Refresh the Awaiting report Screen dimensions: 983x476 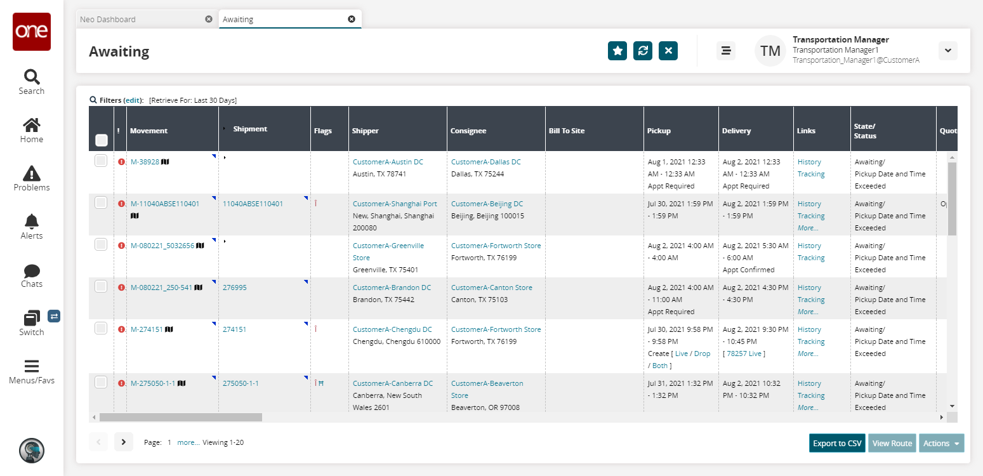[x=642, y=51]
